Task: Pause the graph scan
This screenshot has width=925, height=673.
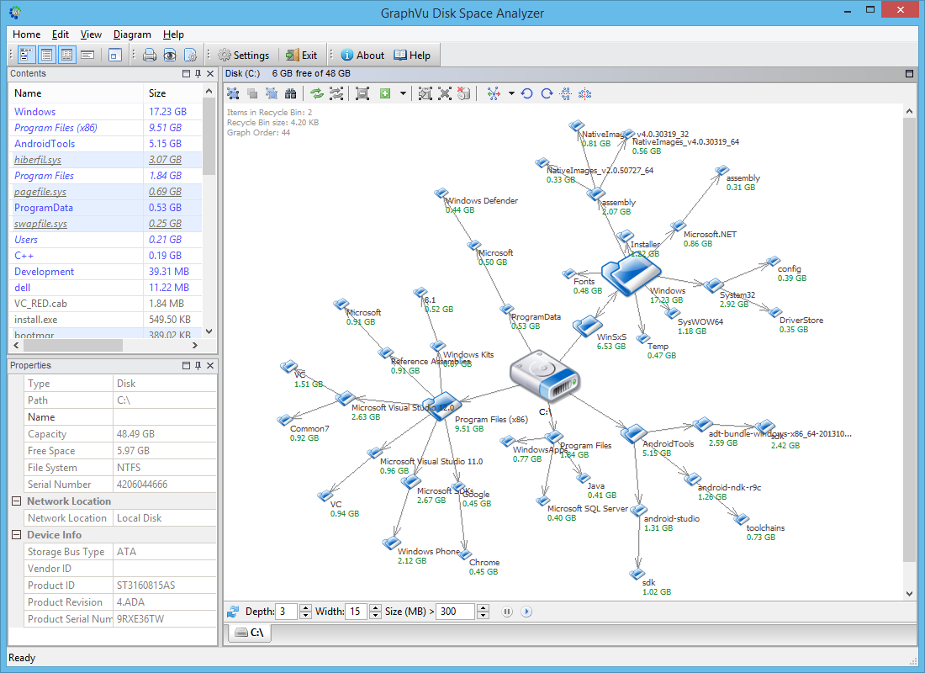Action: coord(507,612)
